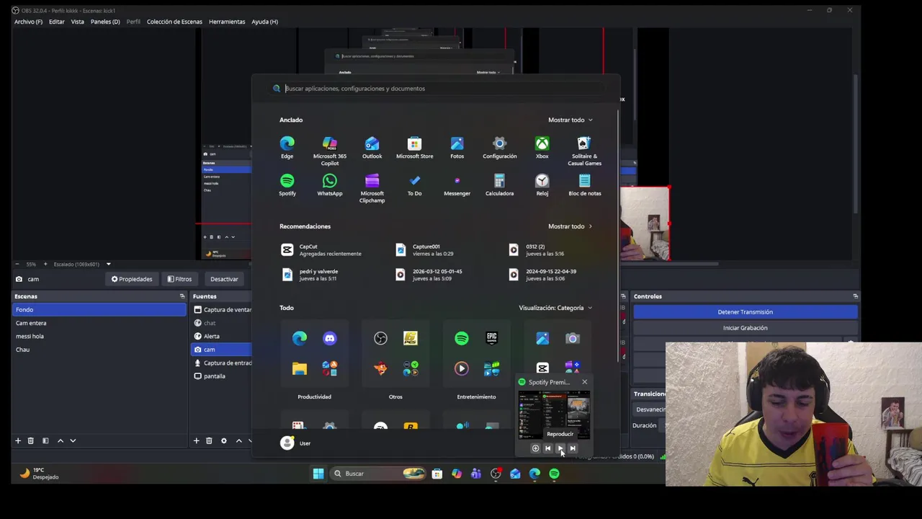Open Microsoft Clipchamp pinned app
Viewport: 922px width, 519px height.
tap(372, 188)
